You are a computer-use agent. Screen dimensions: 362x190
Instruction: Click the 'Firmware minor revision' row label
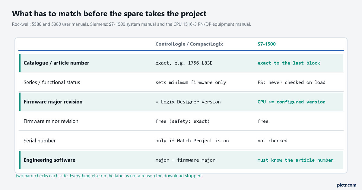pyautogui.click(x=51, y=121)
